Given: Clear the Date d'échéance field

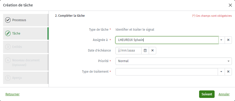Looking at the screenshot, I should [x=152, y=50].
